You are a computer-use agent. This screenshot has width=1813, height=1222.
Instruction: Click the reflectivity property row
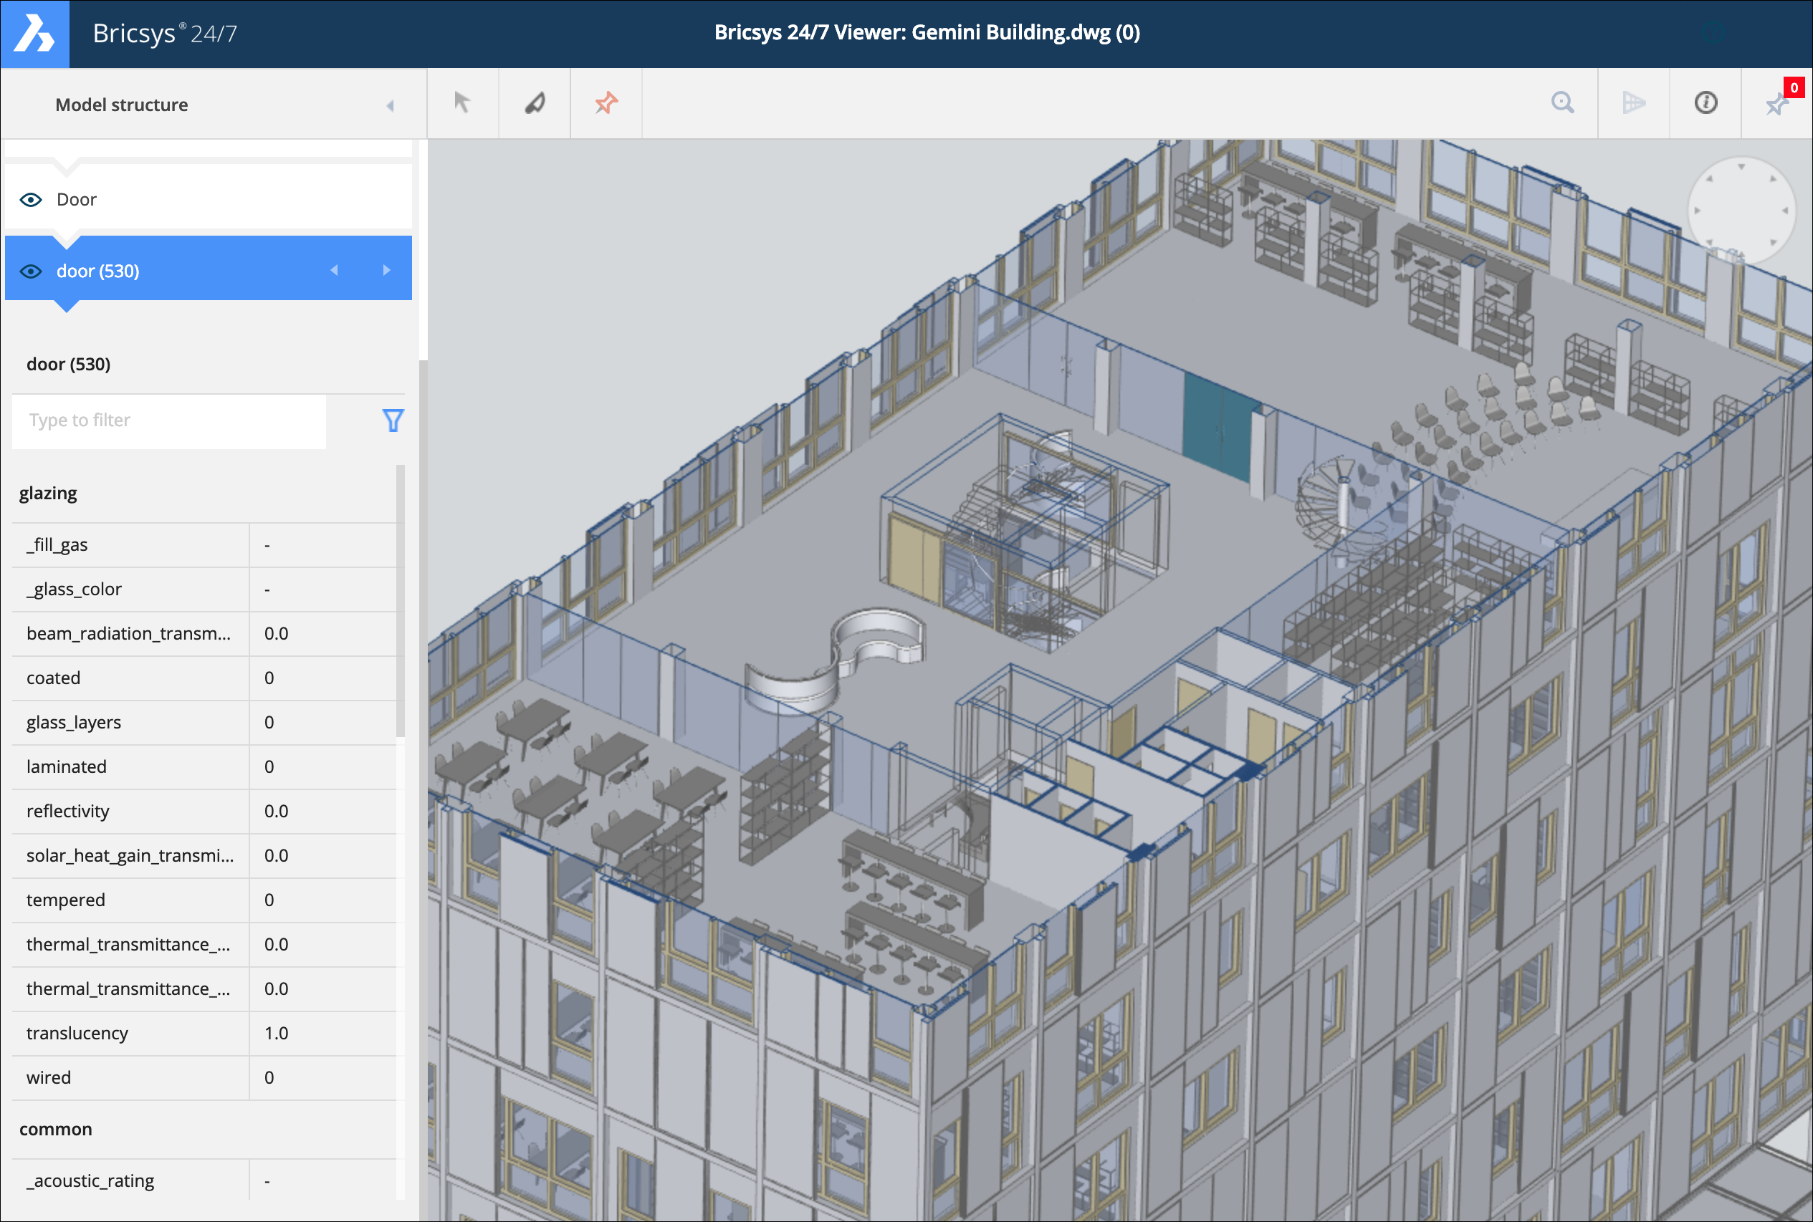204,812
